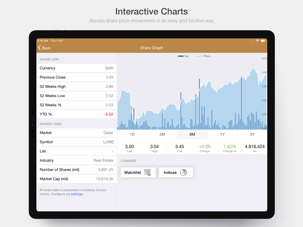Click the Interactive Charts heading

pyautogui.click(x=151, y=12)
